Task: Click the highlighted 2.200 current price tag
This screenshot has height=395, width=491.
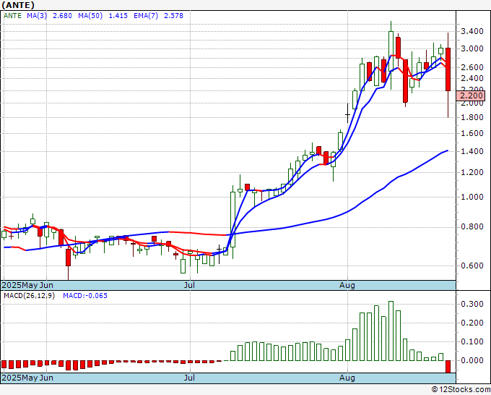Action: coord(470,95)
